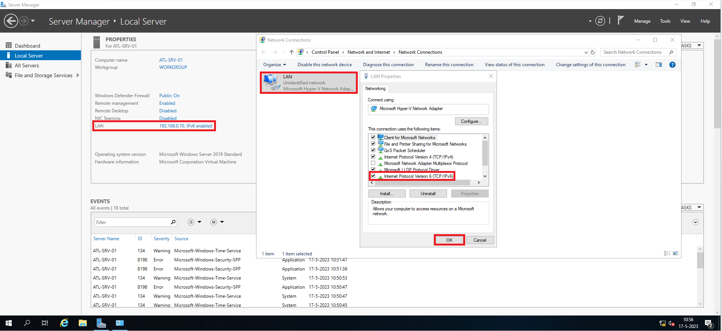The height and width of the screenshot is (331, 722).
Task: Uncheck QoS Packet Scheduler
Action: (373, 150)
